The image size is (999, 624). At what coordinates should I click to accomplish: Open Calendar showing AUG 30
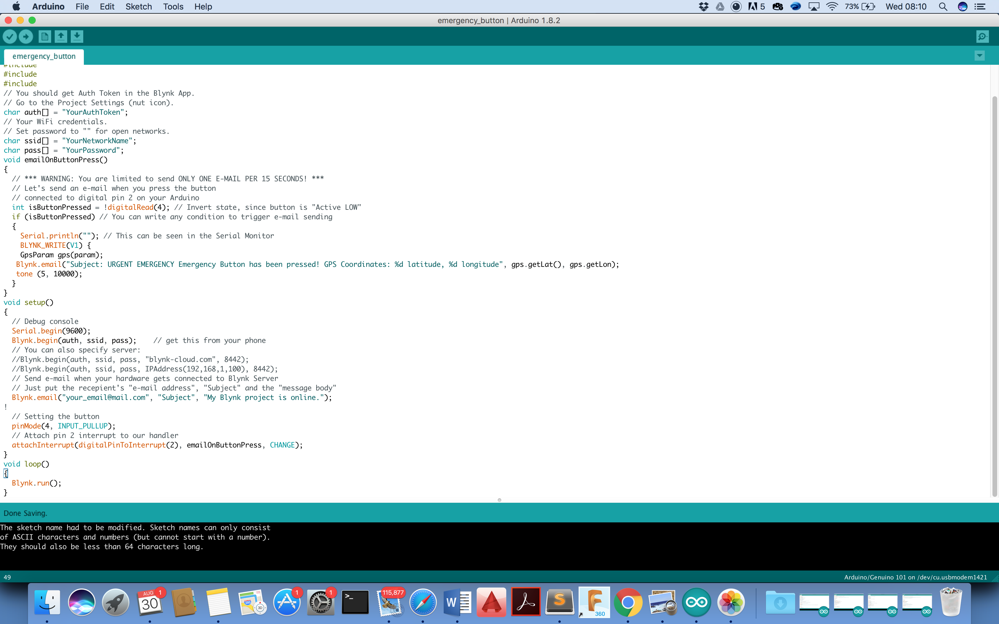point(150,603)
